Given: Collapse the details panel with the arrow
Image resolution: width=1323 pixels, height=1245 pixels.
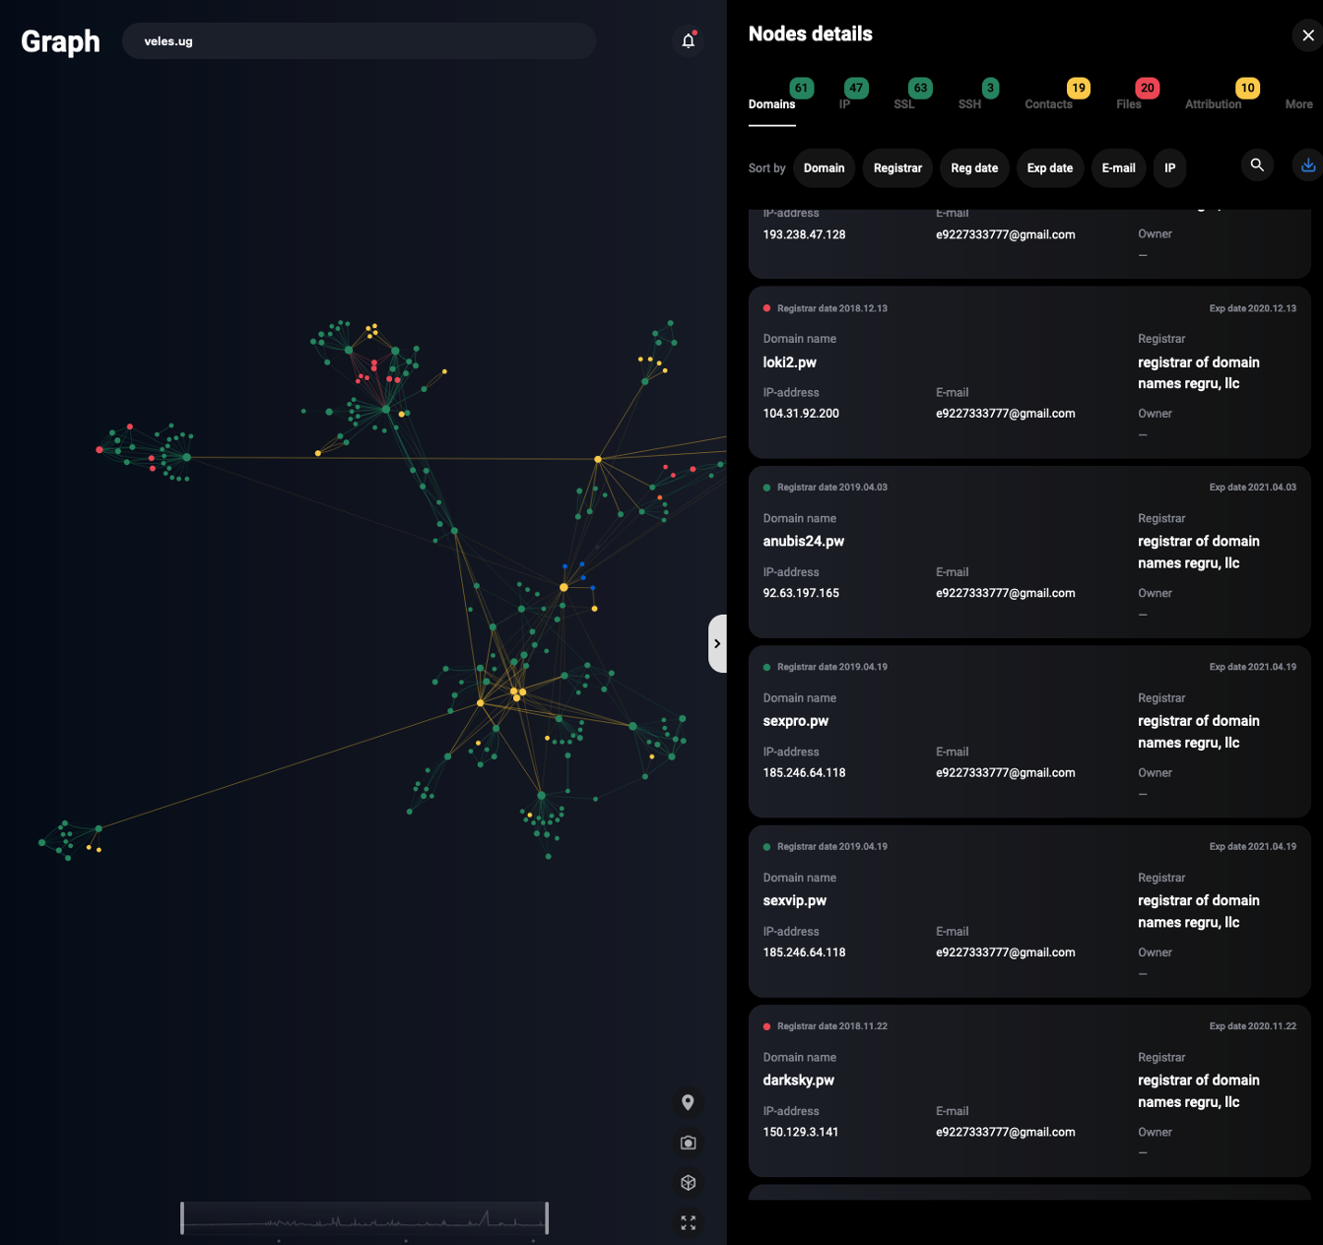Looking at the screenshot, I should click(717, 643).
